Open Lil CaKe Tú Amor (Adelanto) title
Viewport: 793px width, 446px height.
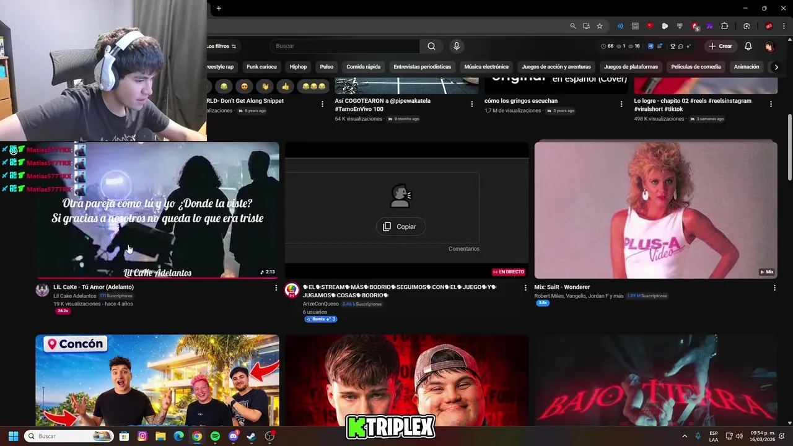[x=94, y=287]
